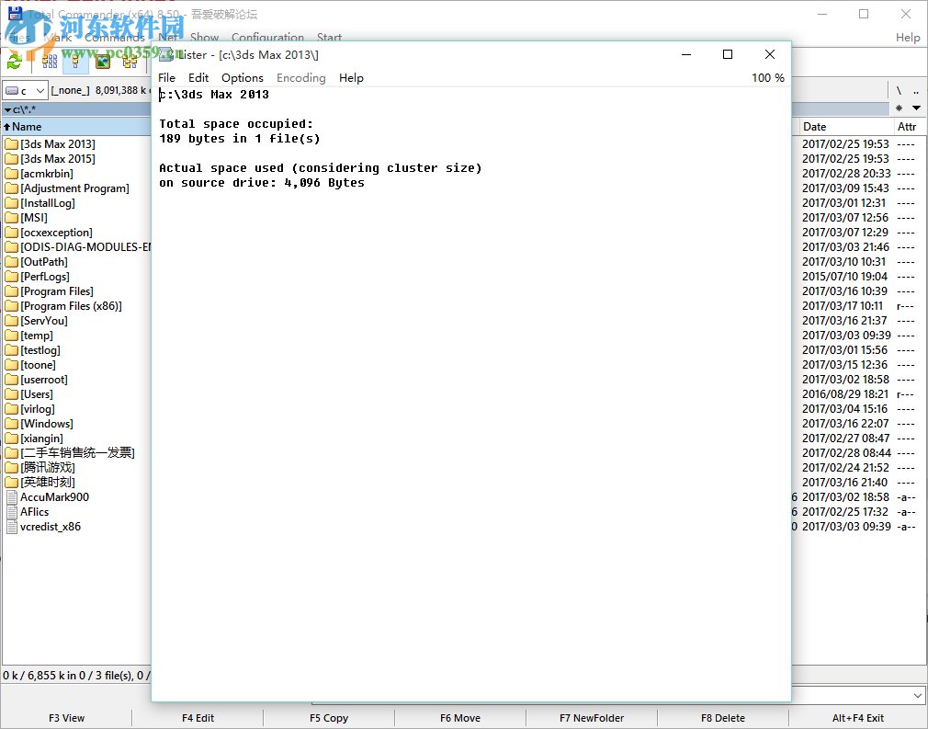
Task: Go to parent directory with '..' button
Action: coord(916,91)
